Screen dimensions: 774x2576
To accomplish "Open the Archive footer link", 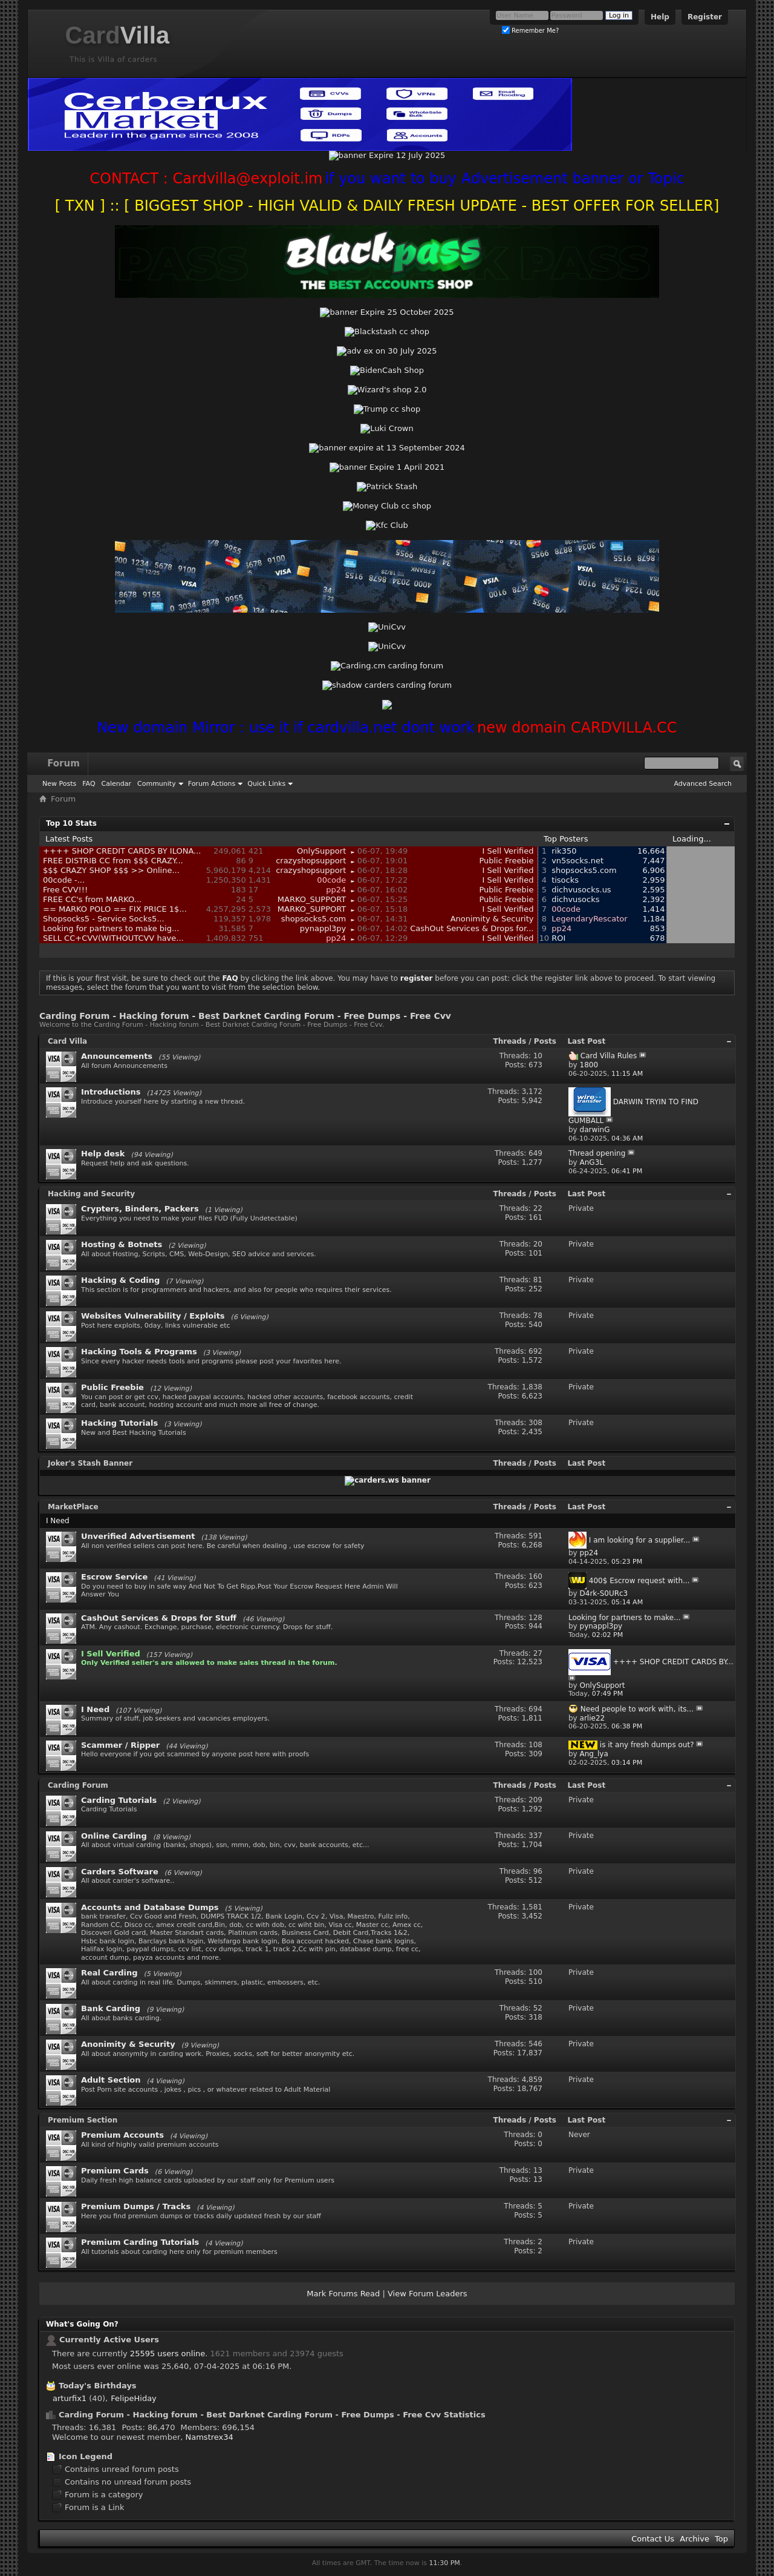I will click(x=694, y=2539).
